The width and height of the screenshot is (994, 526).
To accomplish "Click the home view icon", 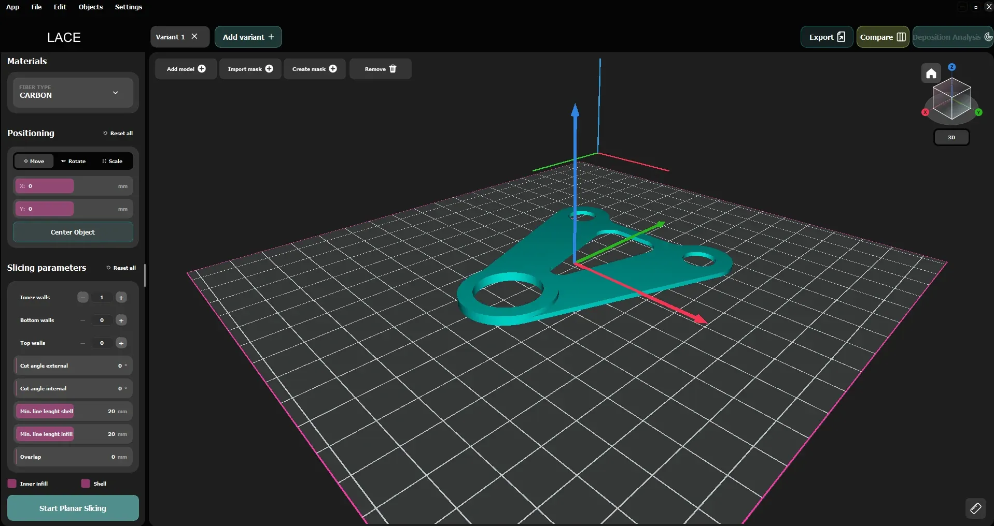I will [x=931, y=74].
